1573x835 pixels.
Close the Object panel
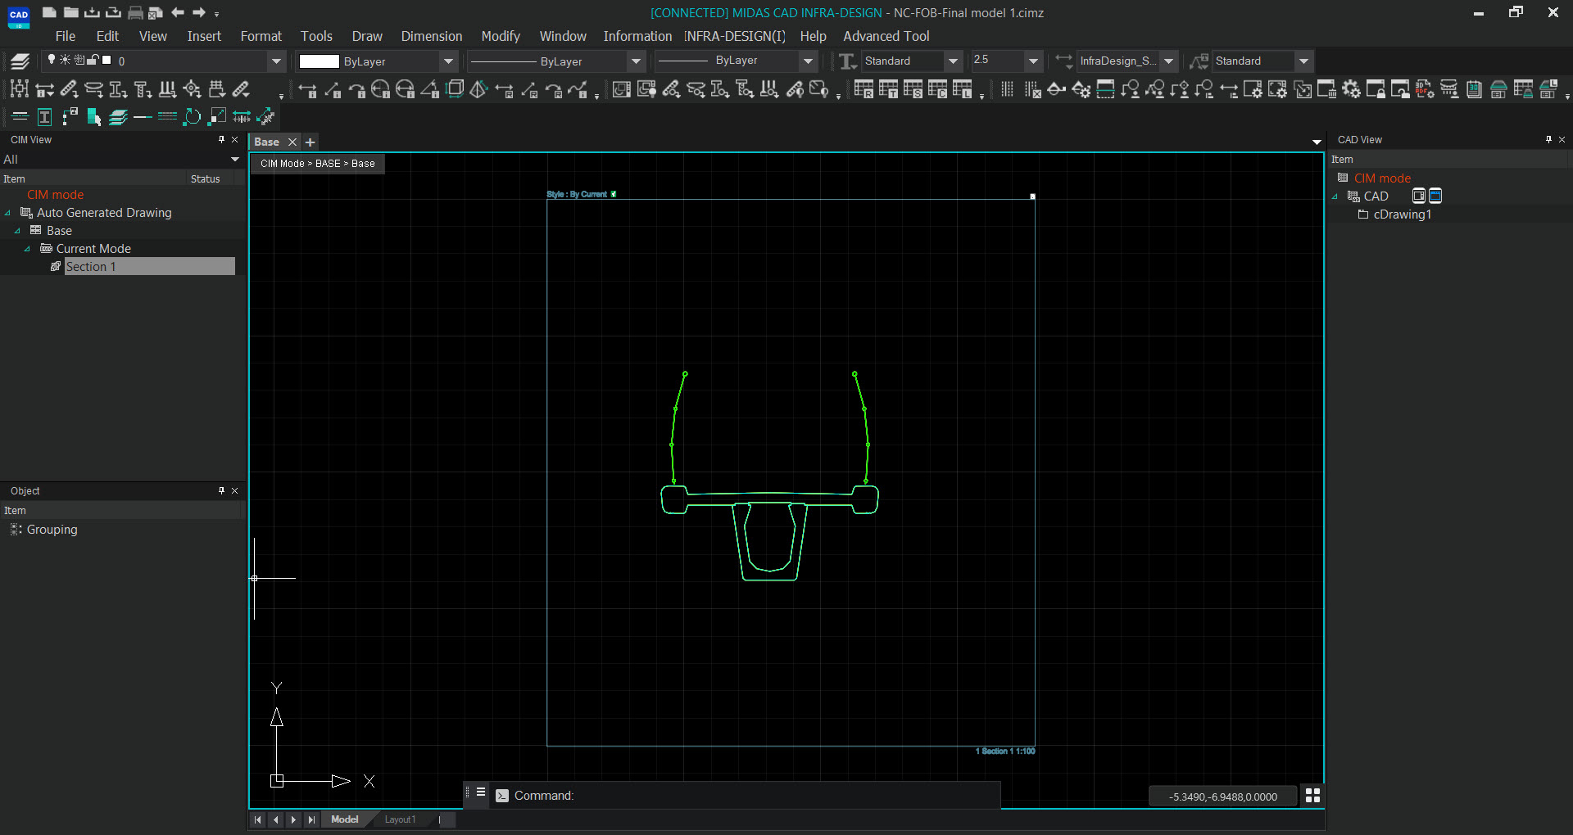(235, 490)
